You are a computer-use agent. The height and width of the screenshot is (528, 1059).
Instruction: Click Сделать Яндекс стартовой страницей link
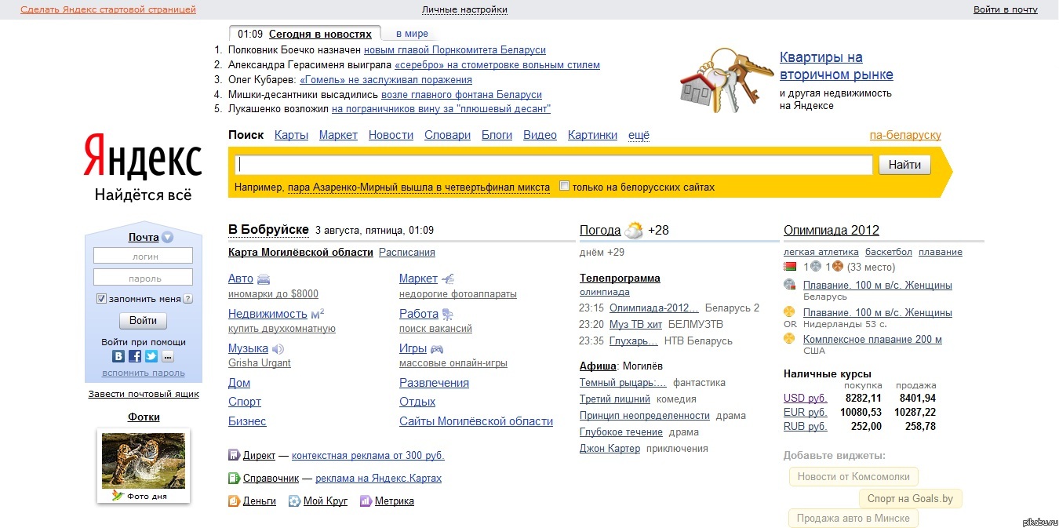pyautogui.click(x=108, y=9)
